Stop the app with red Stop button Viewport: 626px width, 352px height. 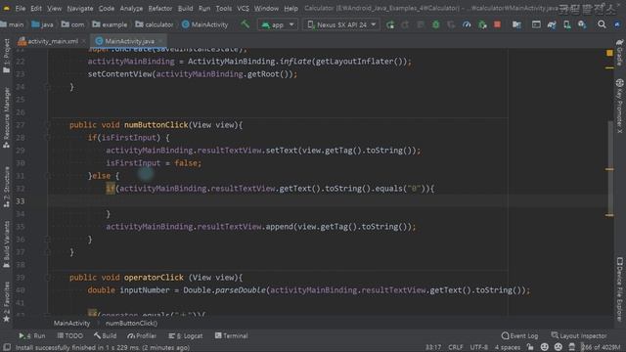coord(497,24)
